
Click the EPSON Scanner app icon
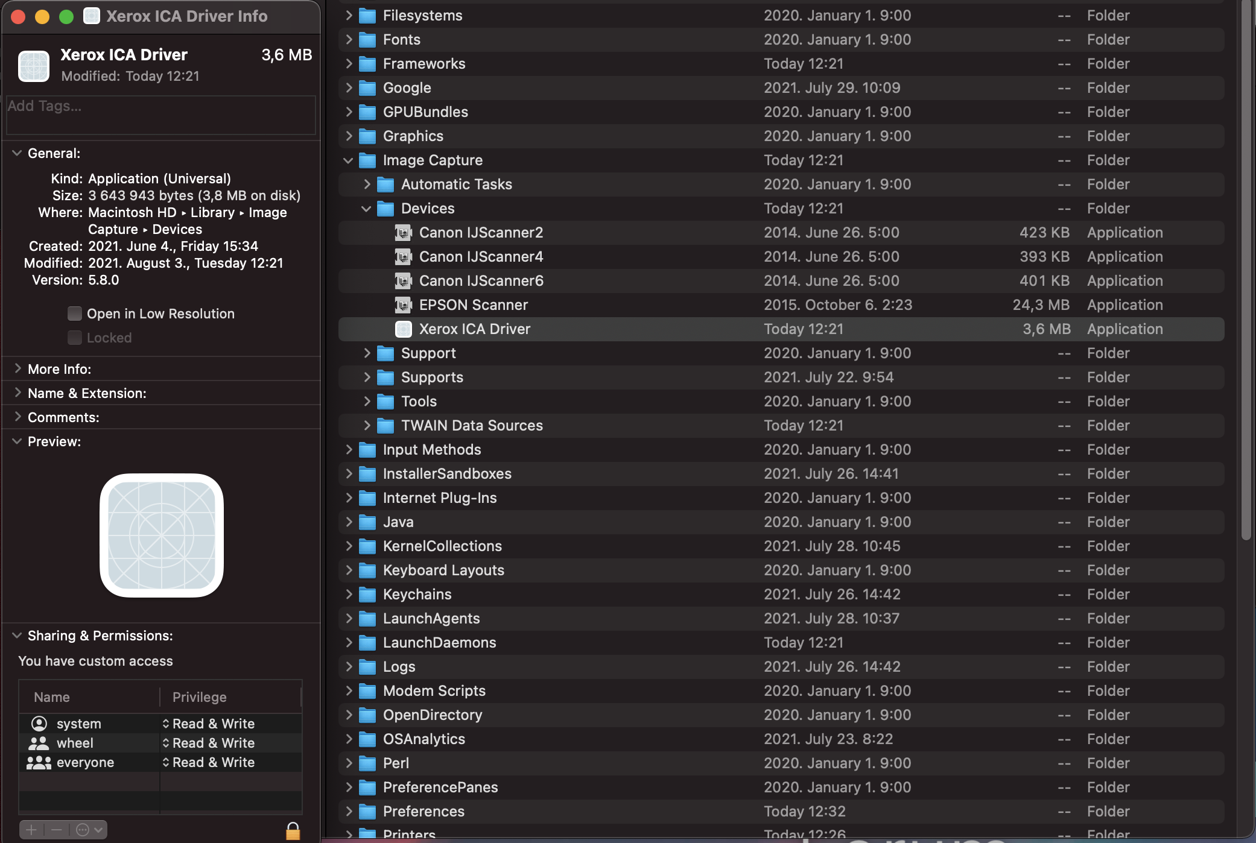click(403, 305)
